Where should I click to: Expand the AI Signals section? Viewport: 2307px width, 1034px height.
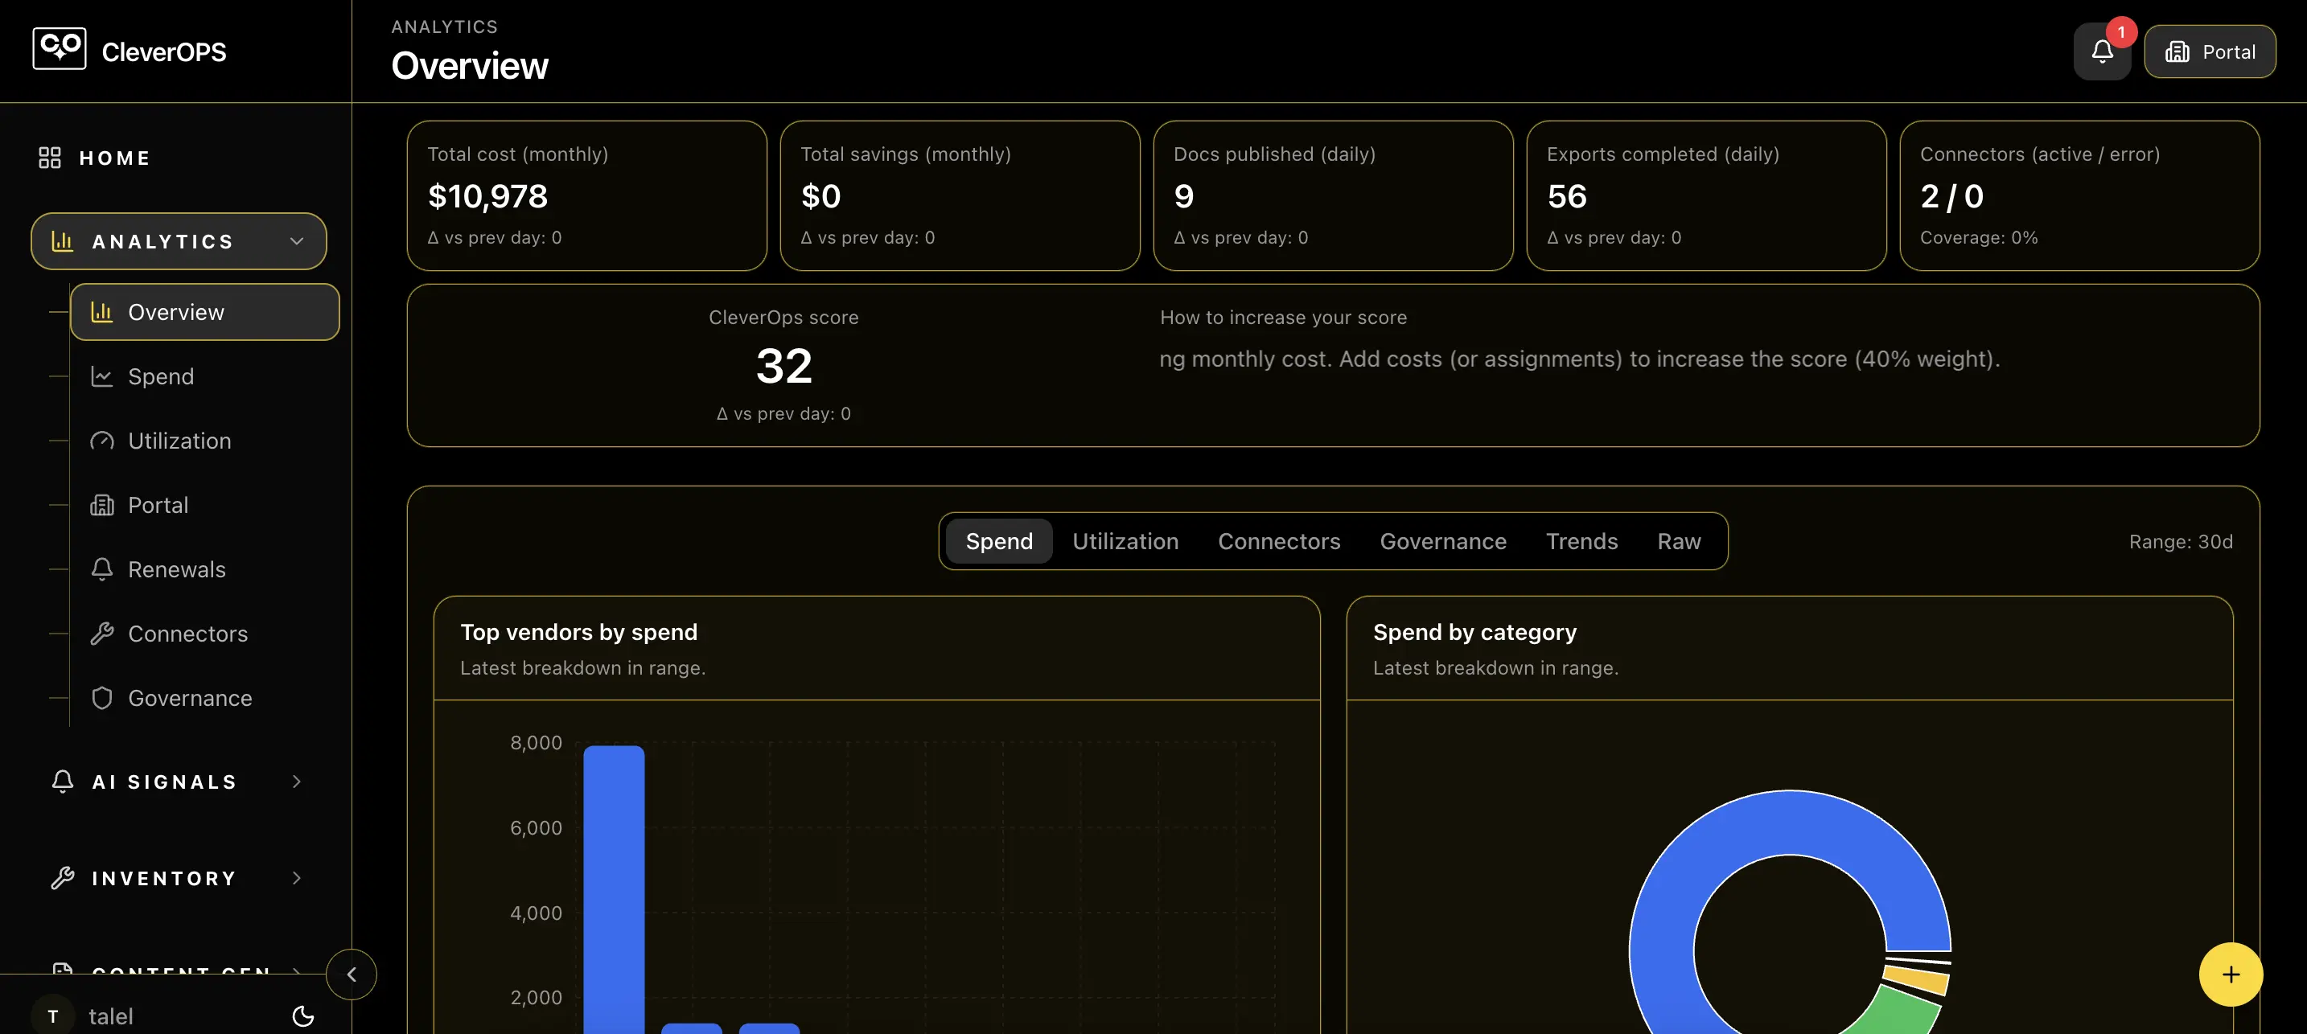[x=297, y=781]
